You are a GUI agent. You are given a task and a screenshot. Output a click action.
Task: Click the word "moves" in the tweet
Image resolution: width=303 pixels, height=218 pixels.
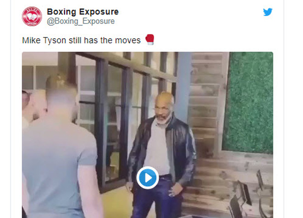click(x=128, y=40)
